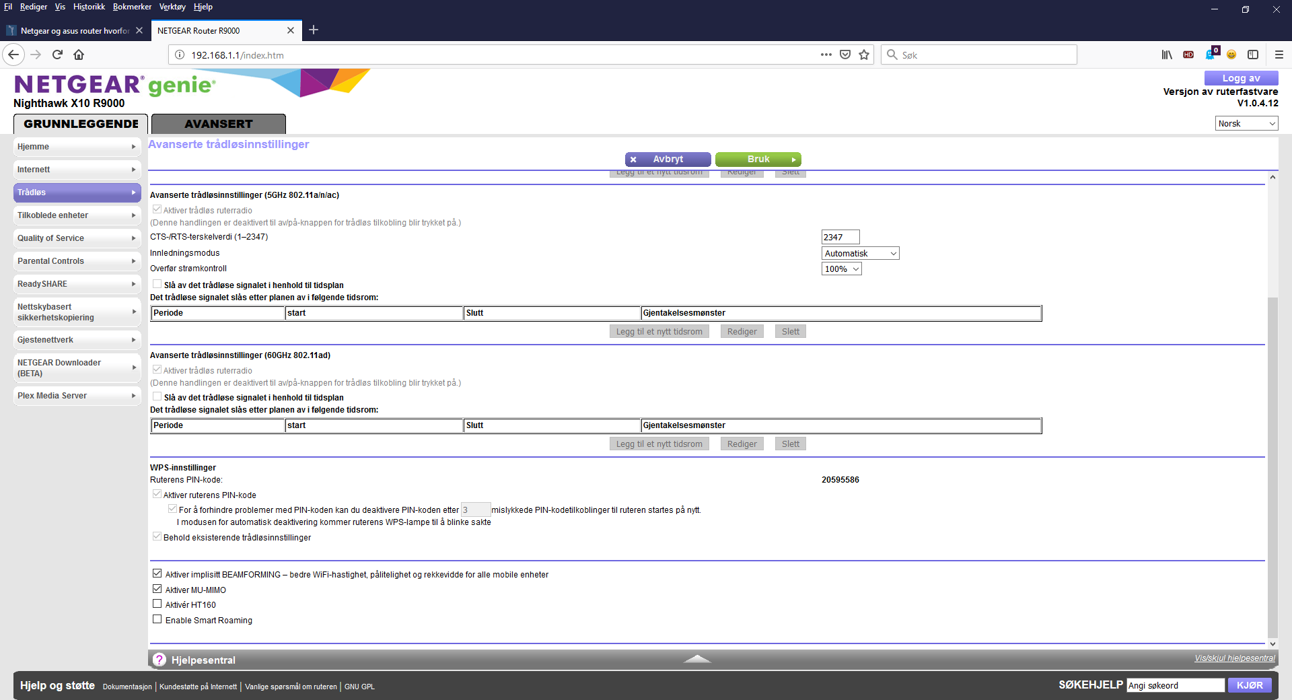Toggle Aktiver ruterens PIN-kode checkbox
Viewport: 1292px width, 700px height.
click(157, 494)
